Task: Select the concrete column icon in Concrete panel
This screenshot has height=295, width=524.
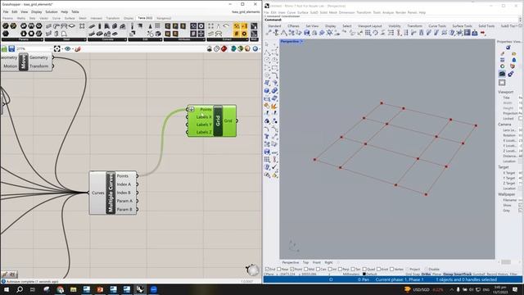Action: pyautogui.click(x=100, y=26)
